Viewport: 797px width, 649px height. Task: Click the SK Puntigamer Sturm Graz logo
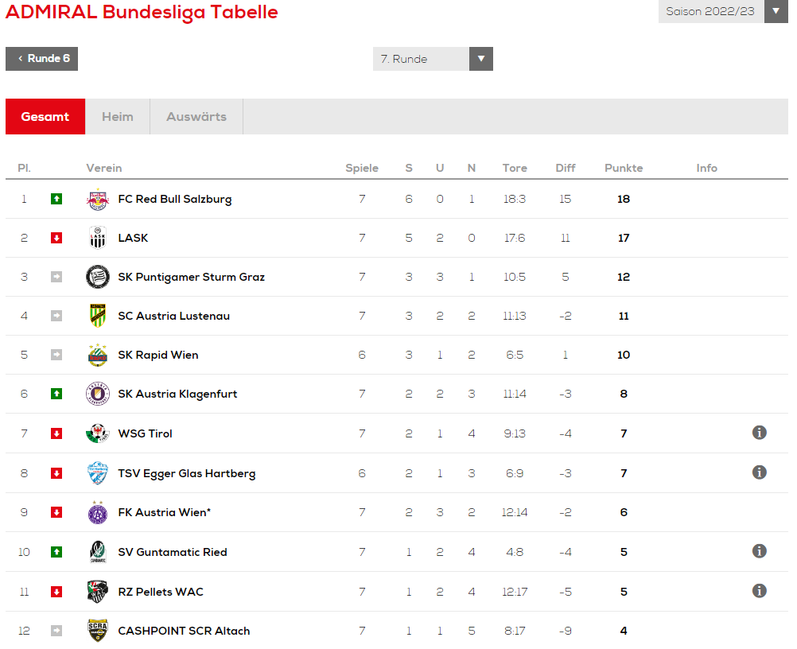click(x=98, y=277)
